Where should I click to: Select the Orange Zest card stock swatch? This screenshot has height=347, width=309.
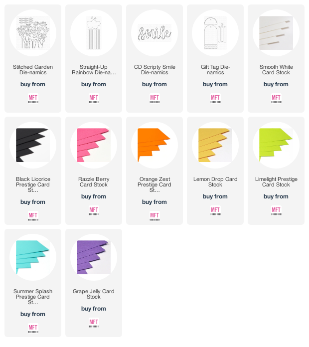(x=154, y=145)
